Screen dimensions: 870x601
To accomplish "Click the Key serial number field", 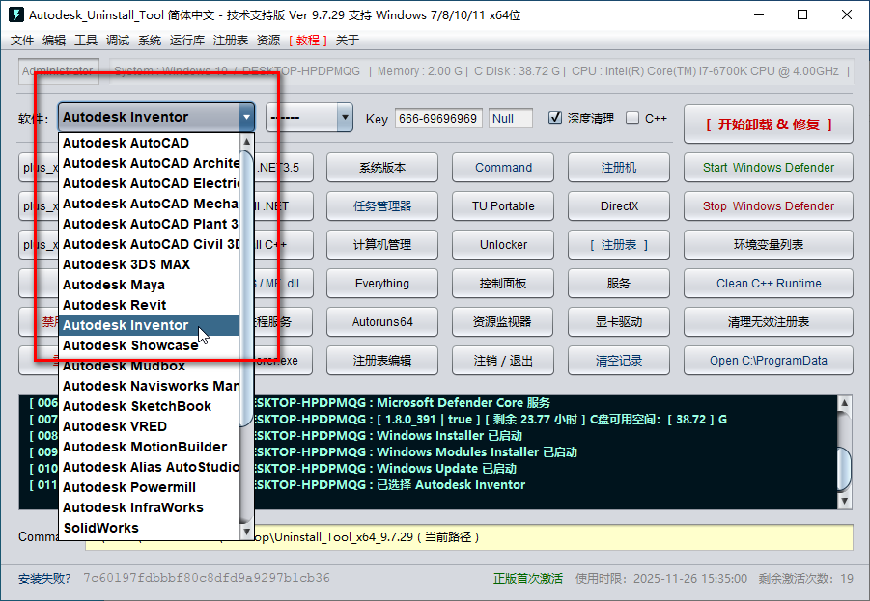I will (x=438, y=118).
